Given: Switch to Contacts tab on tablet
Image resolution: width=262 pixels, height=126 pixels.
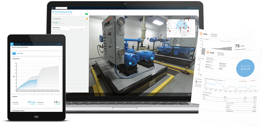Looking at the screenshot, I should [x=28, y=44].
